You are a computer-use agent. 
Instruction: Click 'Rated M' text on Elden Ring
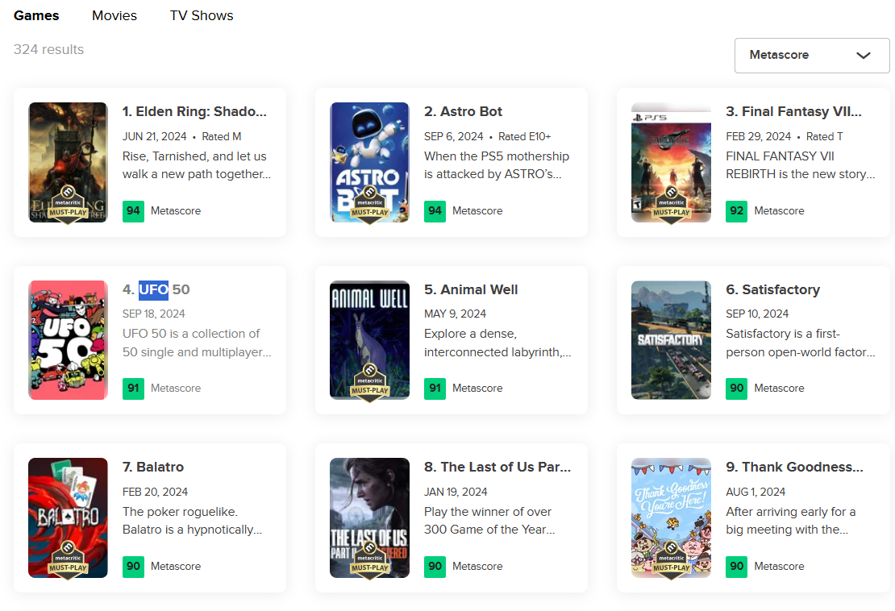(x=222, y=136)
